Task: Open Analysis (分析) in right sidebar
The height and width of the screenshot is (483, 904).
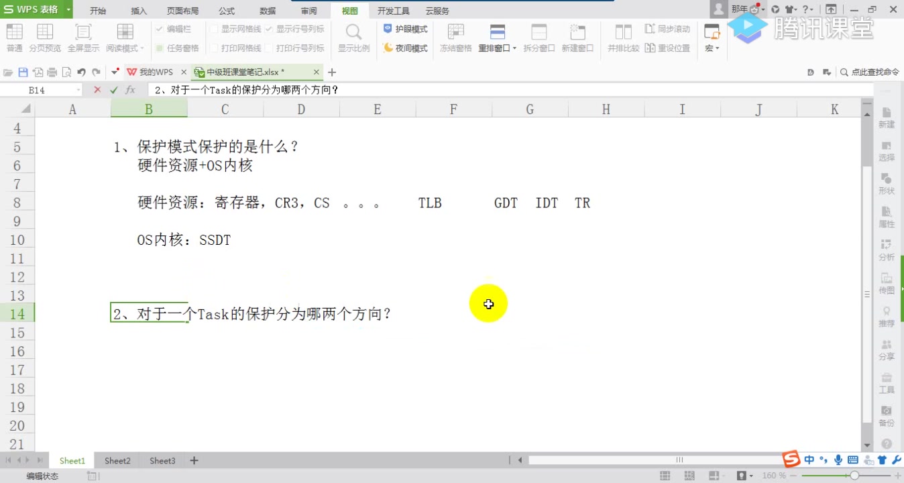Action: coord(887,250)
